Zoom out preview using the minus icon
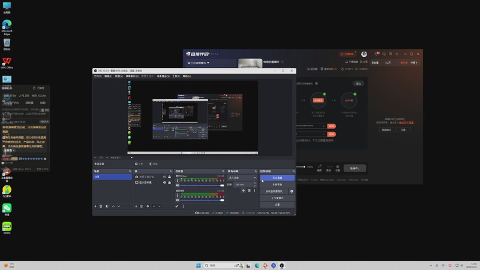 coord(95,158)
